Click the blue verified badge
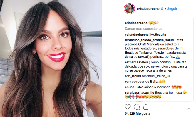194x117 pixels. pyautogui.click(x=162, y=9)
